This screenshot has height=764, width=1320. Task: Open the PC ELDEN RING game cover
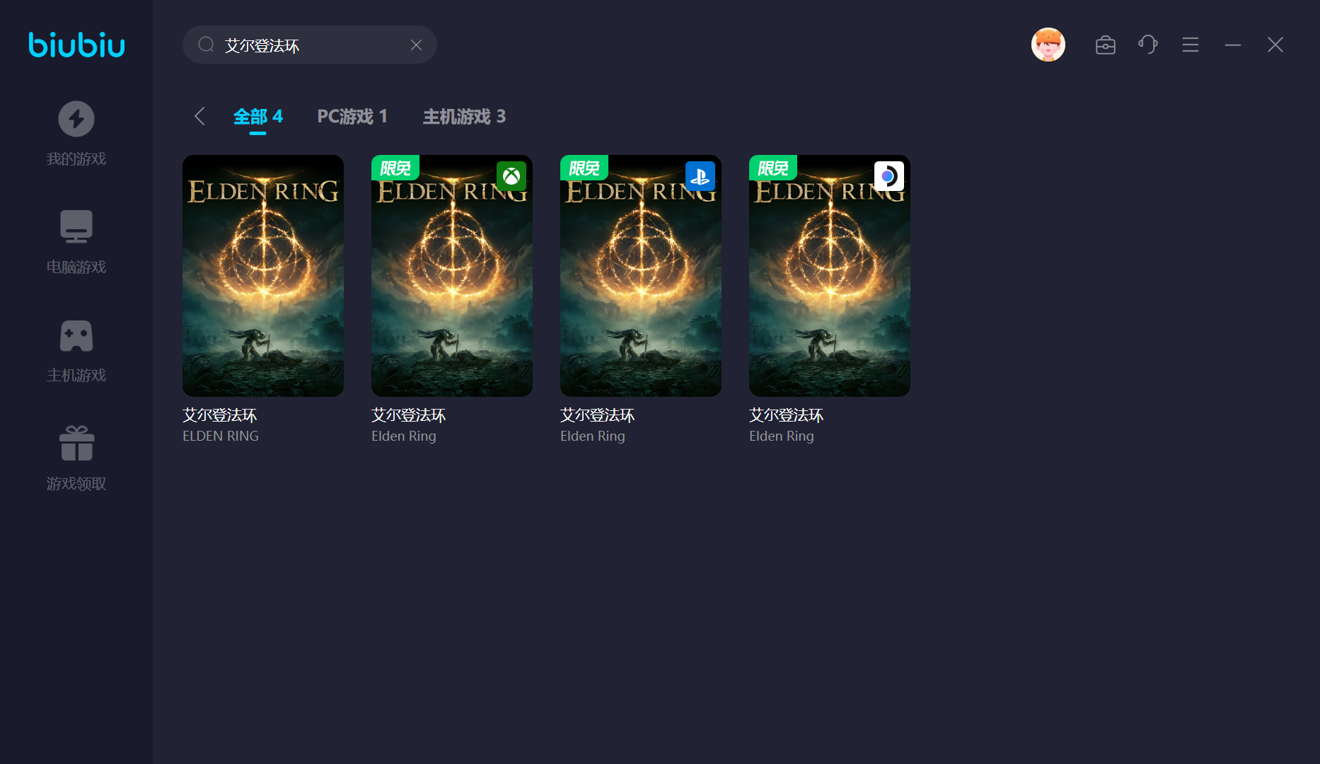coord(263,276)
